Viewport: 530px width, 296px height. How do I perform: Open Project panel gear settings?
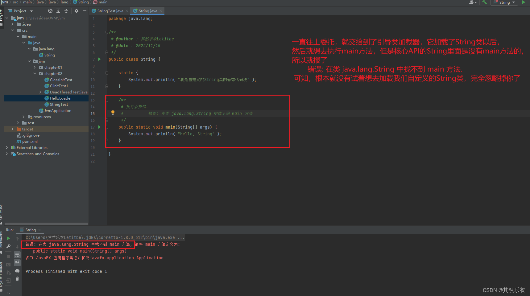(77, 11)
